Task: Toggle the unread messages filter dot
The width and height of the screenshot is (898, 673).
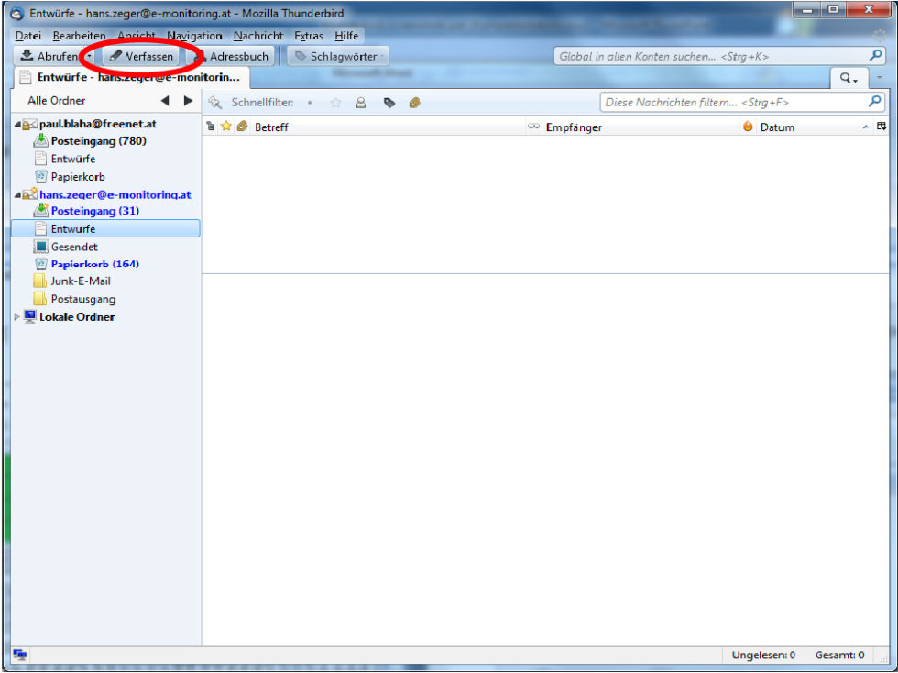Action: tap(310, 103)
